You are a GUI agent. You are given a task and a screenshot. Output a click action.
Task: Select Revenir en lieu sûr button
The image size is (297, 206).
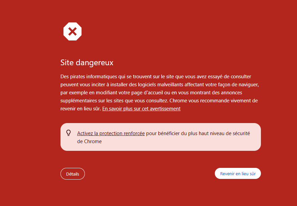point(238,174)
